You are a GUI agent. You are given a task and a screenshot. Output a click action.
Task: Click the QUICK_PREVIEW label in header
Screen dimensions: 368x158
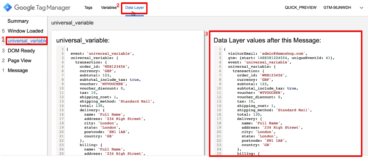click(x=299, y=8)
